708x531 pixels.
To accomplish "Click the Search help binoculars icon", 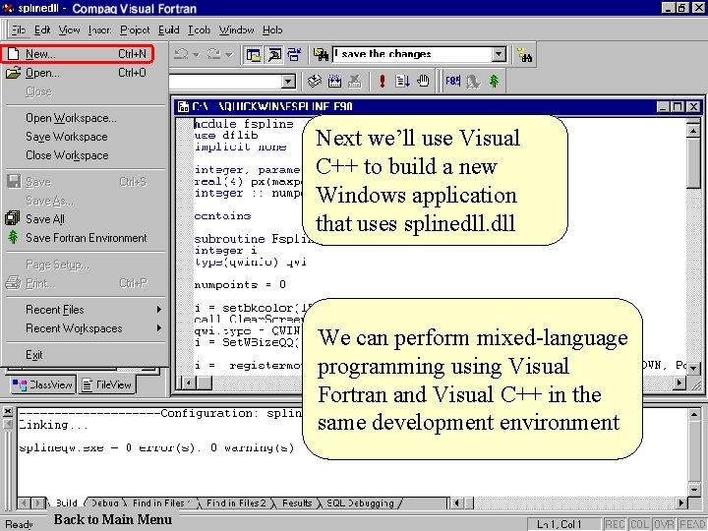I will pyautogui.click(x=525, y=55).
